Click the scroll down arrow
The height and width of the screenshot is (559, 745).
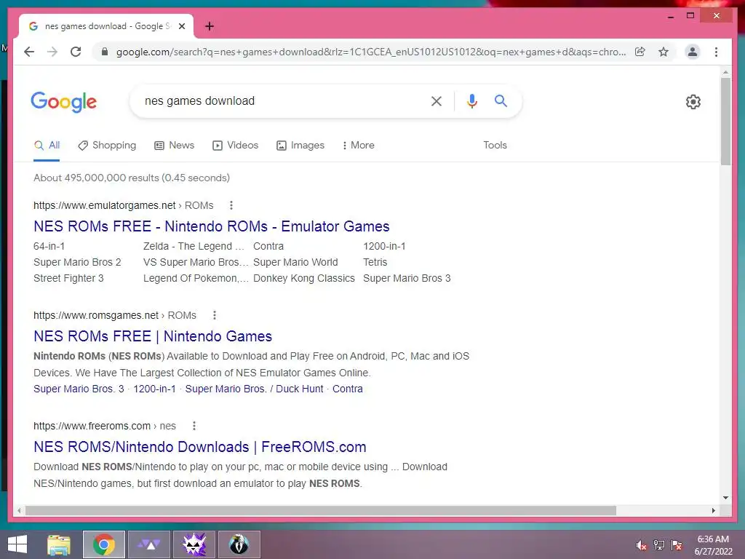click(x=725, y=498)
